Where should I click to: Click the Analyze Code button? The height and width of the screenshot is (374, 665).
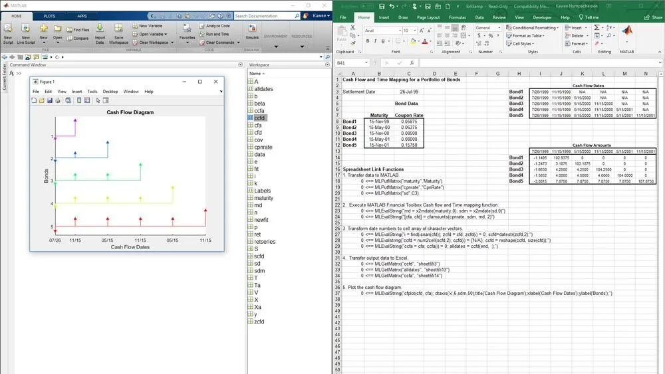215,26
